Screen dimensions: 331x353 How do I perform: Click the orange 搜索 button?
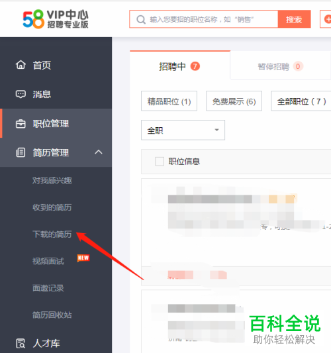(x=294, y=19)
